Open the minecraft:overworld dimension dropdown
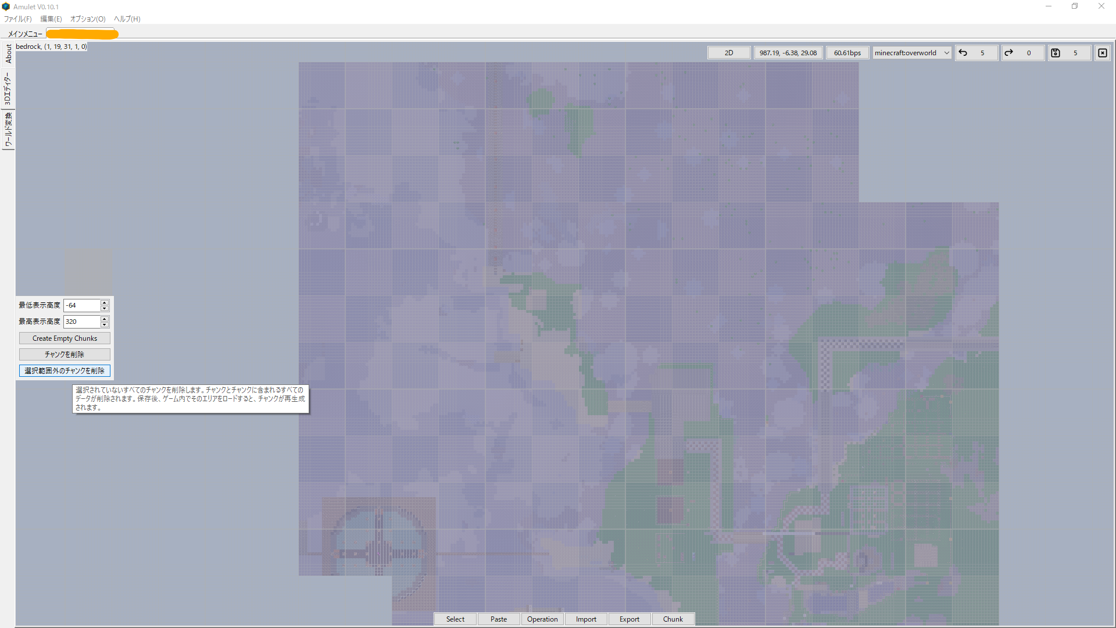This screenshot has height=628, width=1116. (911, 53)
